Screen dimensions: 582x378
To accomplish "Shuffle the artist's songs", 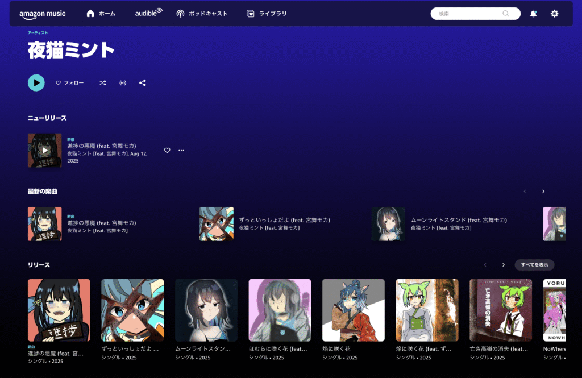I will point(103,83).
